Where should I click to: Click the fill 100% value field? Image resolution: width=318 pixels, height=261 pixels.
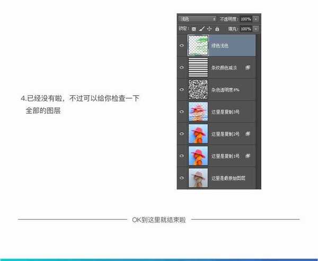coord(246,29)
